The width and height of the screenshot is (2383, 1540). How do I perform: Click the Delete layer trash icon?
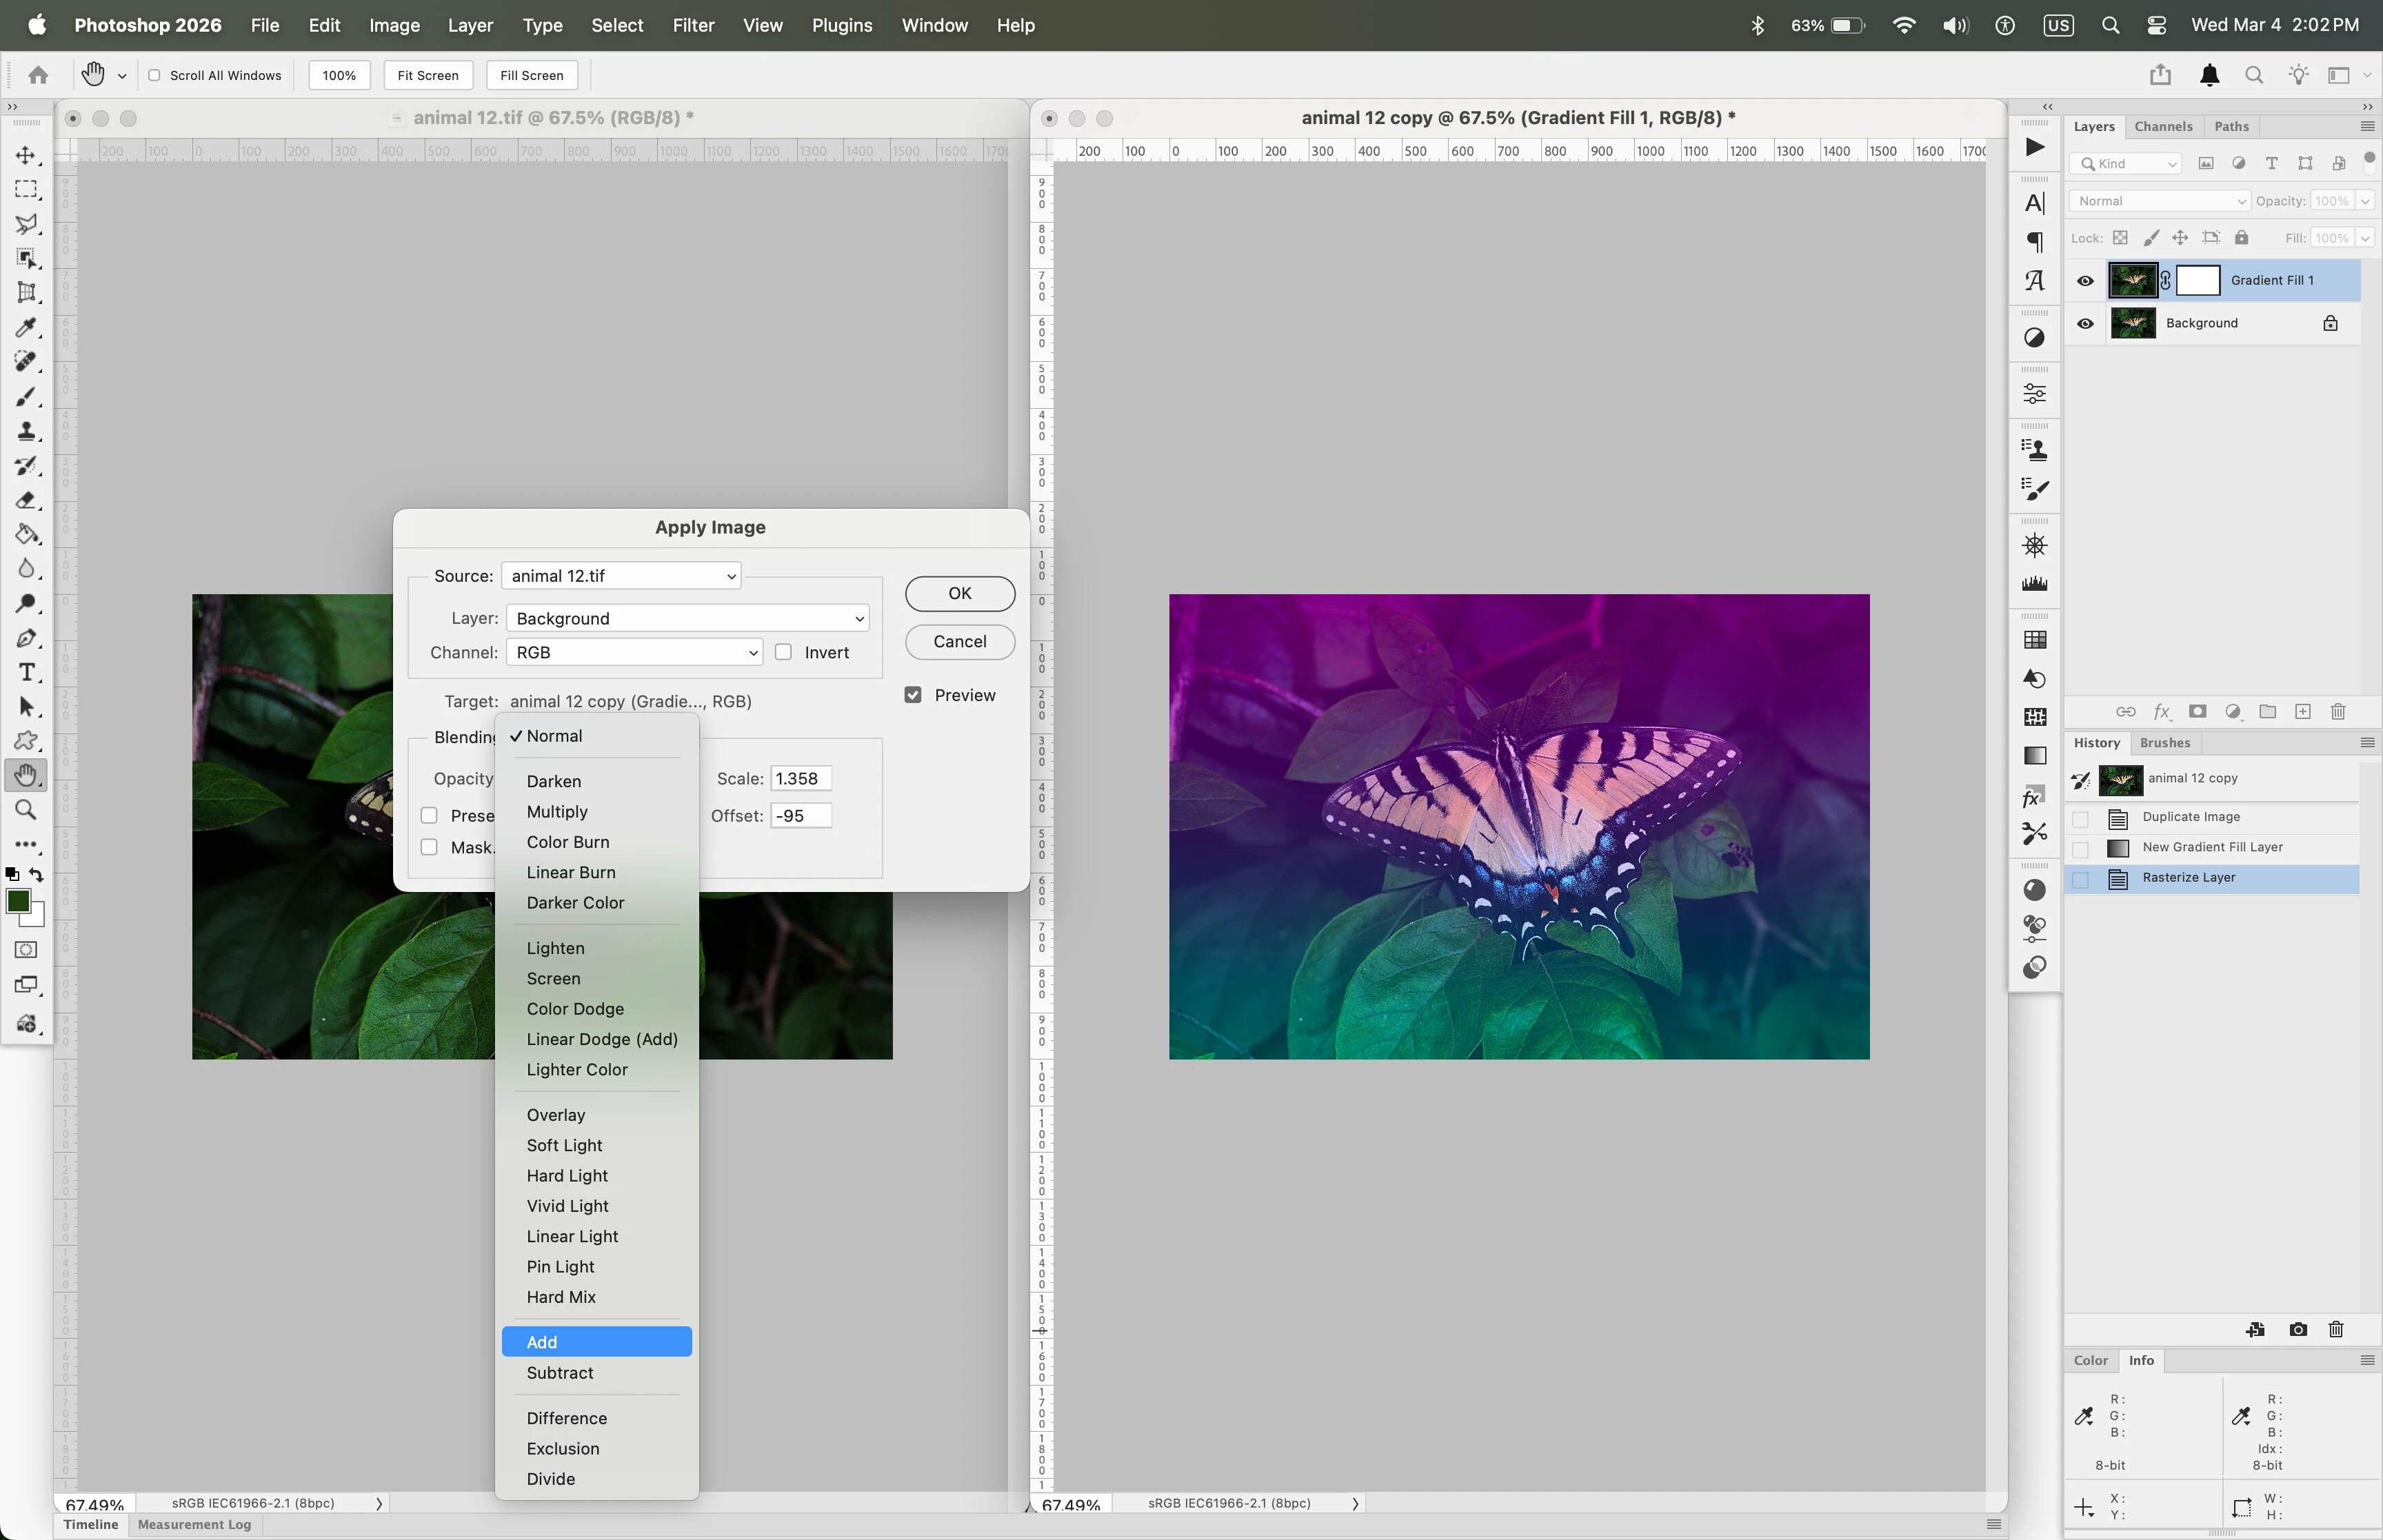point(2338,711)
